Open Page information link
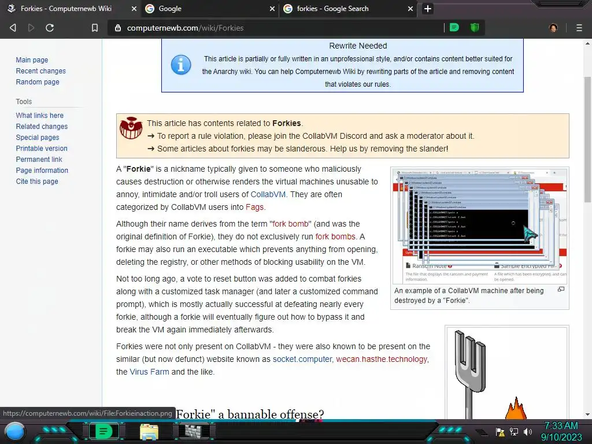Screen dimensions: 592x444 coord(42,170)
